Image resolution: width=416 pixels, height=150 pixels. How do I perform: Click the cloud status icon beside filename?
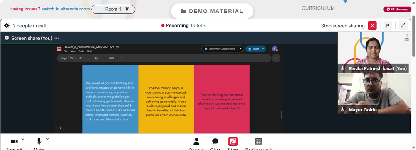point(118,47)
